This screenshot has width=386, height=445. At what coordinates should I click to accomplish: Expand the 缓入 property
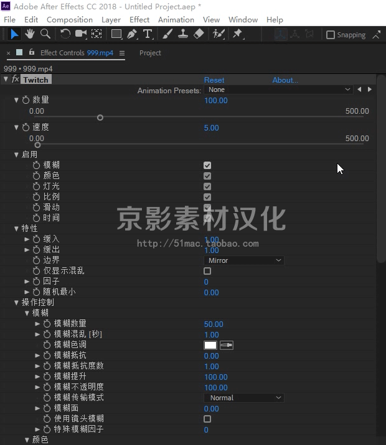point(27,239)
